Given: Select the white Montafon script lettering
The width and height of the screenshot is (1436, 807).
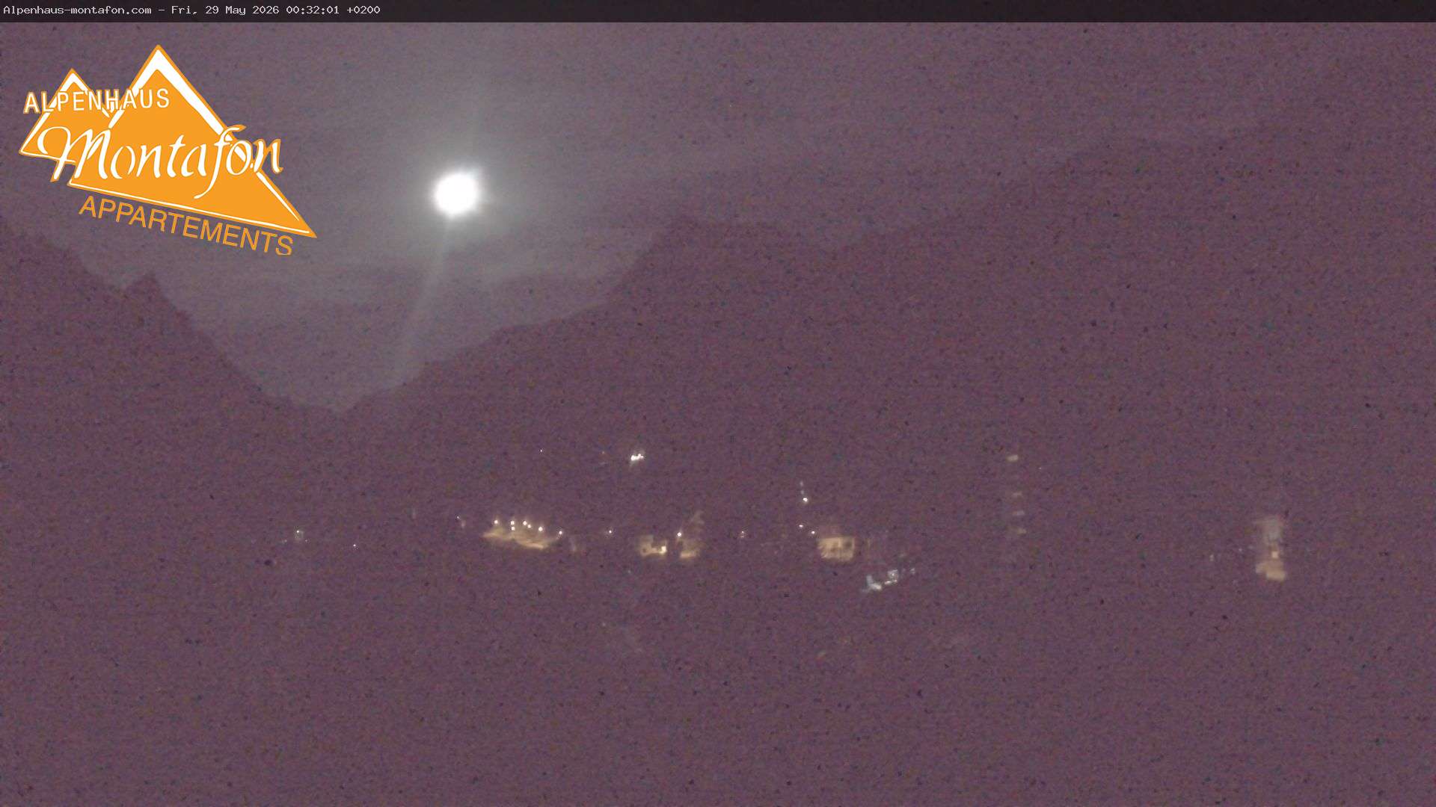Looking at the screenshot, I should [161, 155].
